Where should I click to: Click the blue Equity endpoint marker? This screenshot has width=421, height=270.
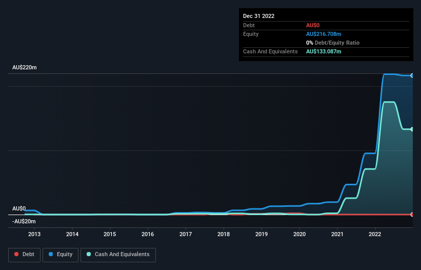tap(412, 76)
